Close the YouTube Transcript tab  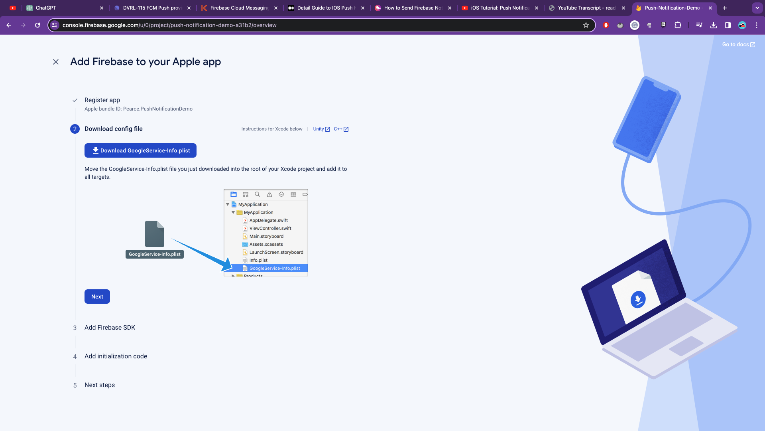623,8
